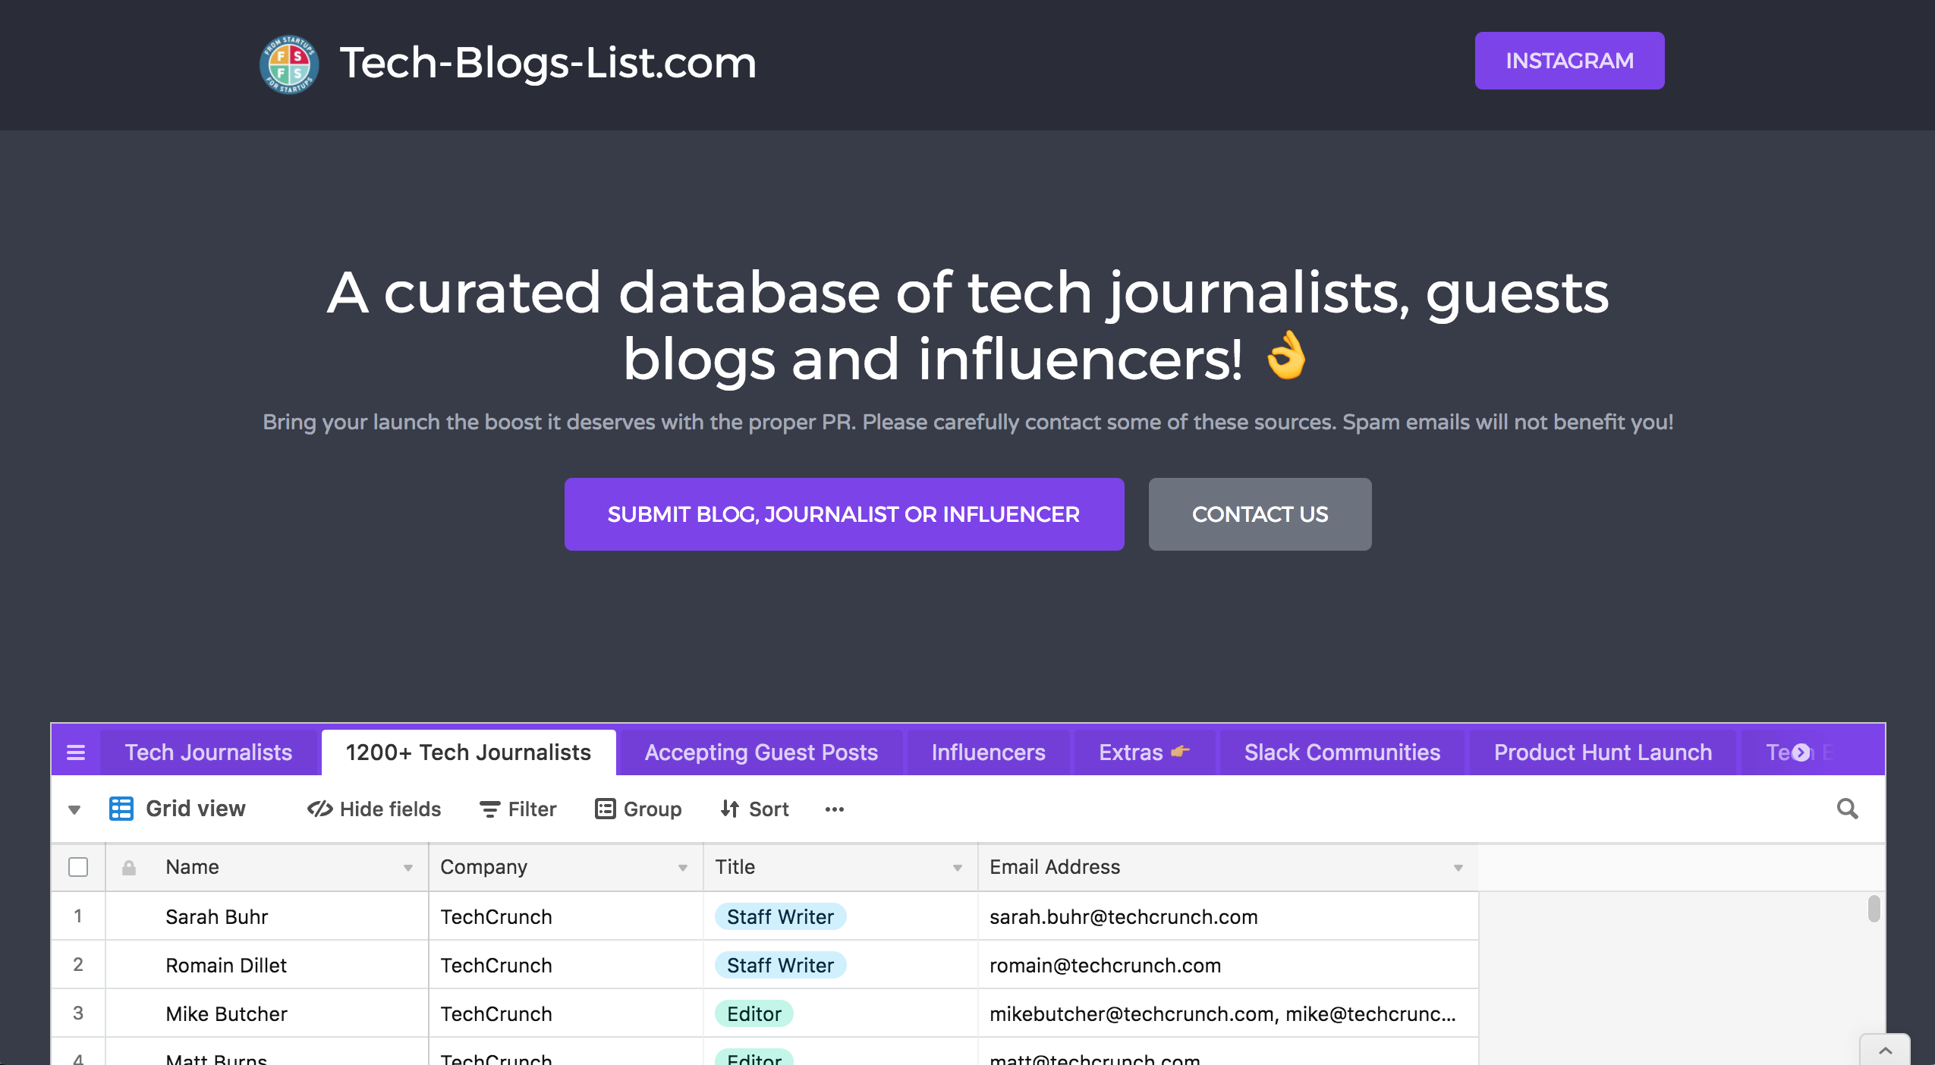Expand the views dropdown triangle
1935x1065 pixels.
(x=74, y=810)
